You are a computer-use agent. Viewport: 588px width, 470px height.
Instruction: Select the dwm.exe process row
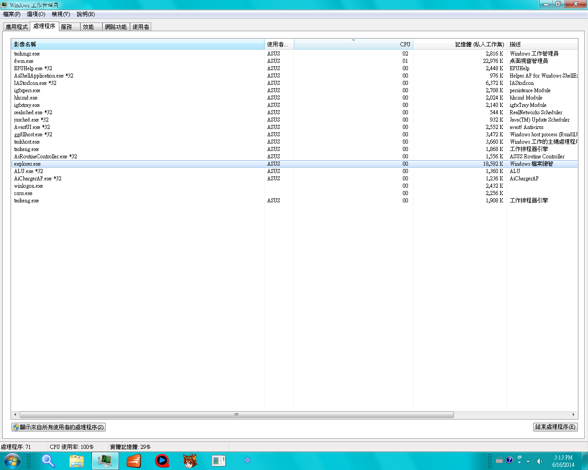[294, 61]
